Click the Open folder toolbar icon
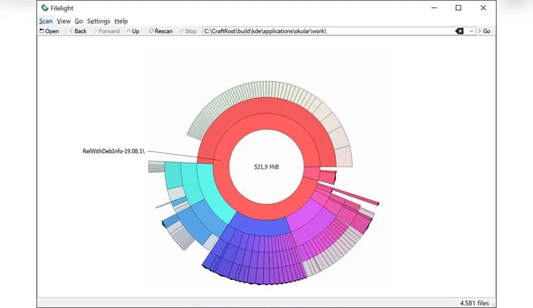 pos(49,31)
